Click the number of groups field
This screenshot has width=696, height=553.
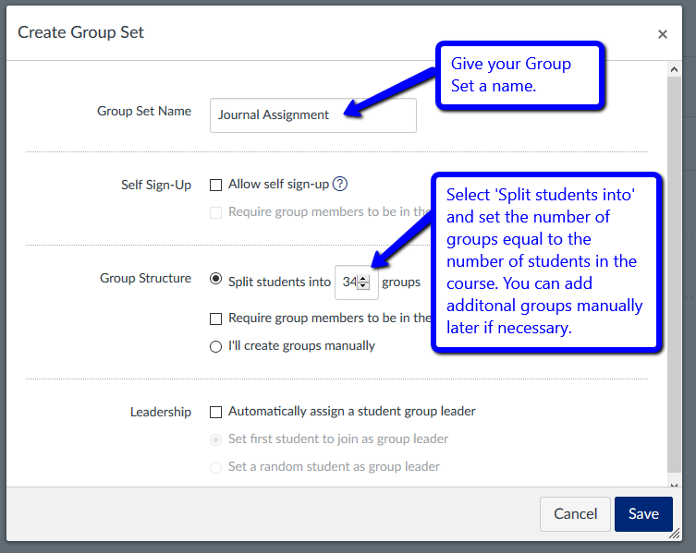[349, 283]
